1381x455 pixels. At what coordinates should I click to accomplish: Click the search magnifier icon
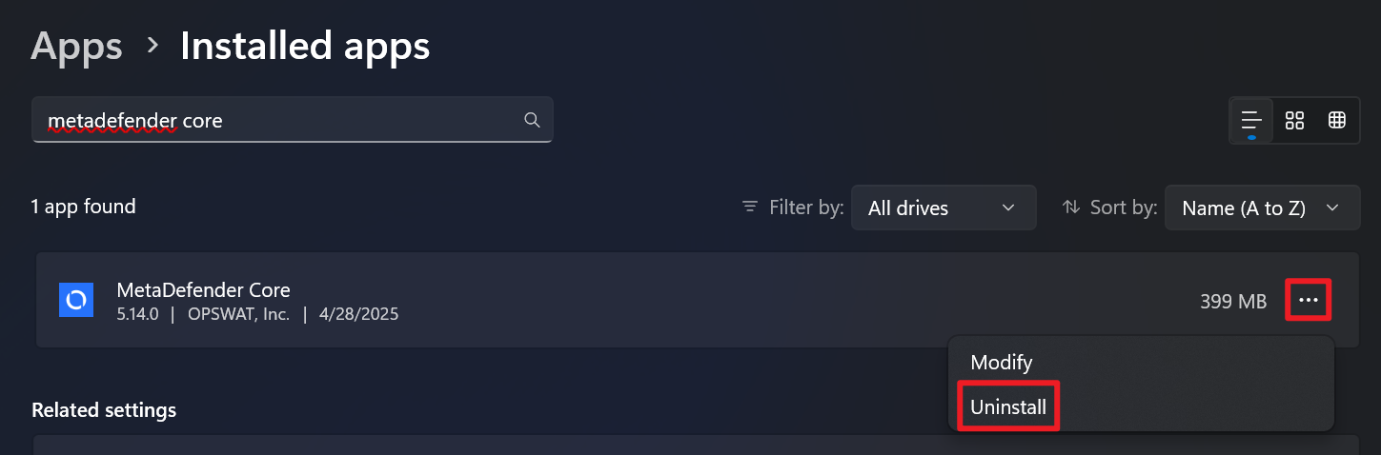click(532, 120)
